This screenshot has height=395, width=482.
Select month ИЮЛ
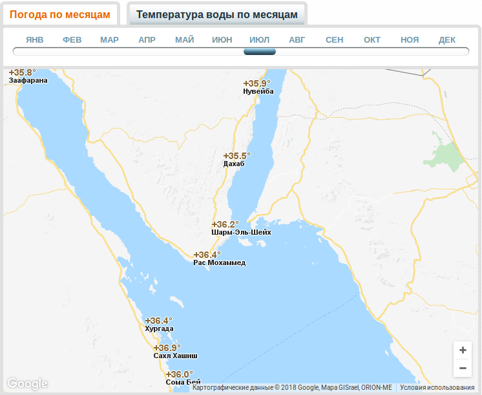pos(260,40)
